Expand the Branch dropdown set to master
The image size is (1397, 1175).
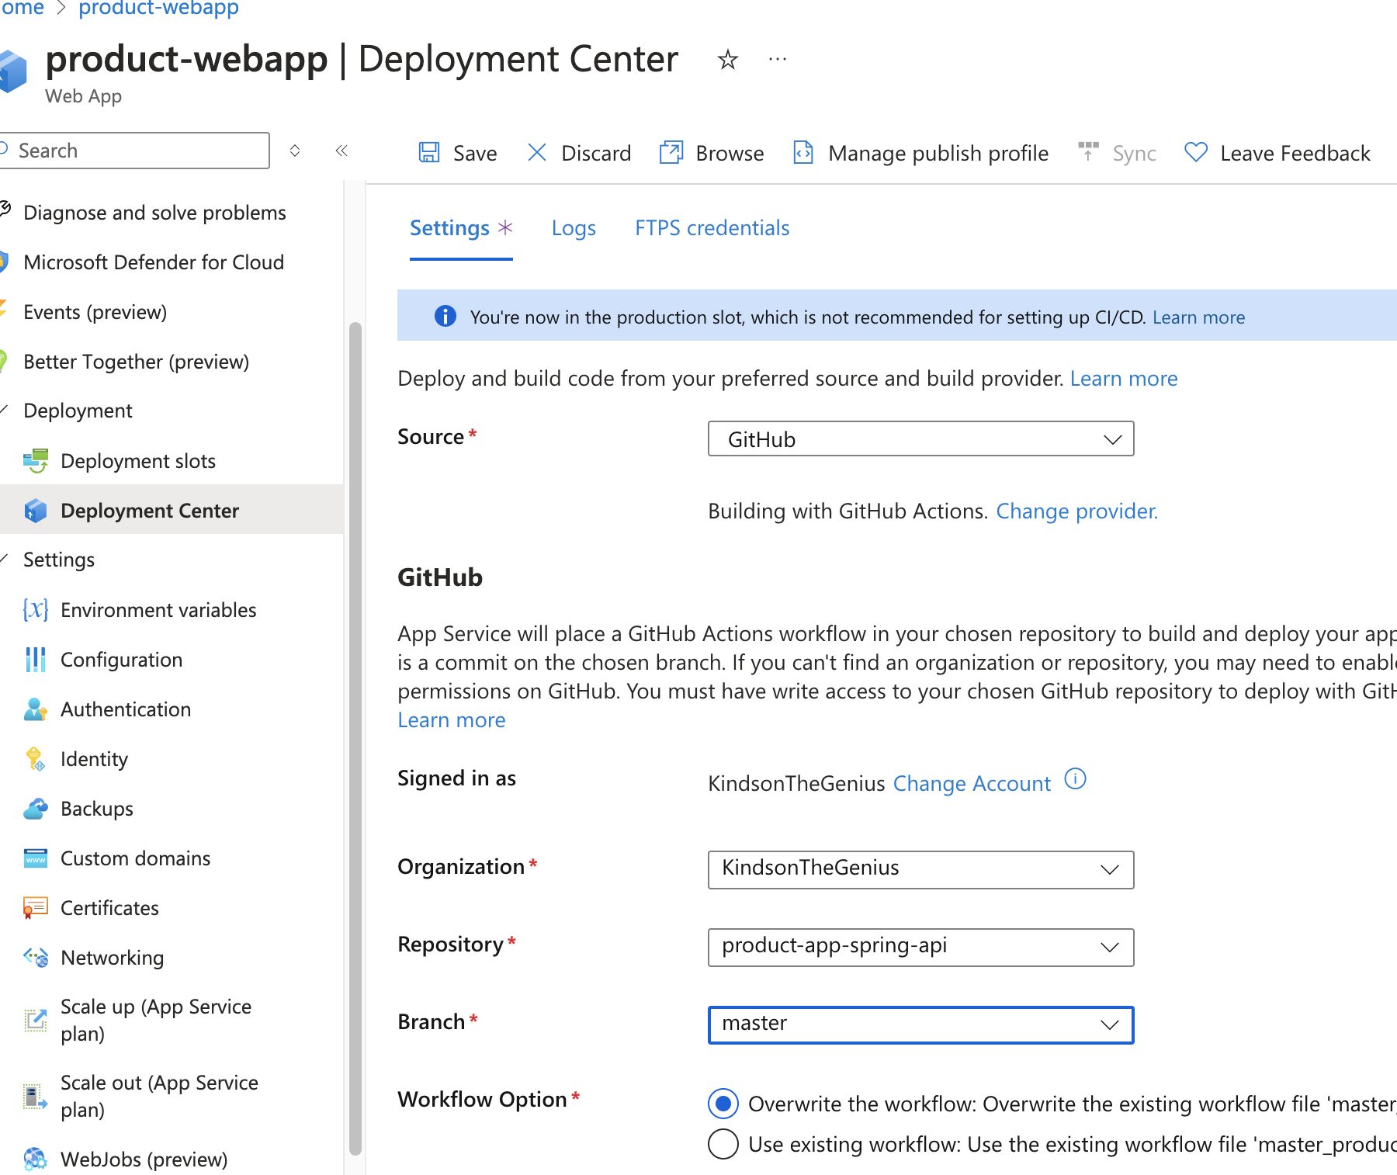pos(920,1024)
